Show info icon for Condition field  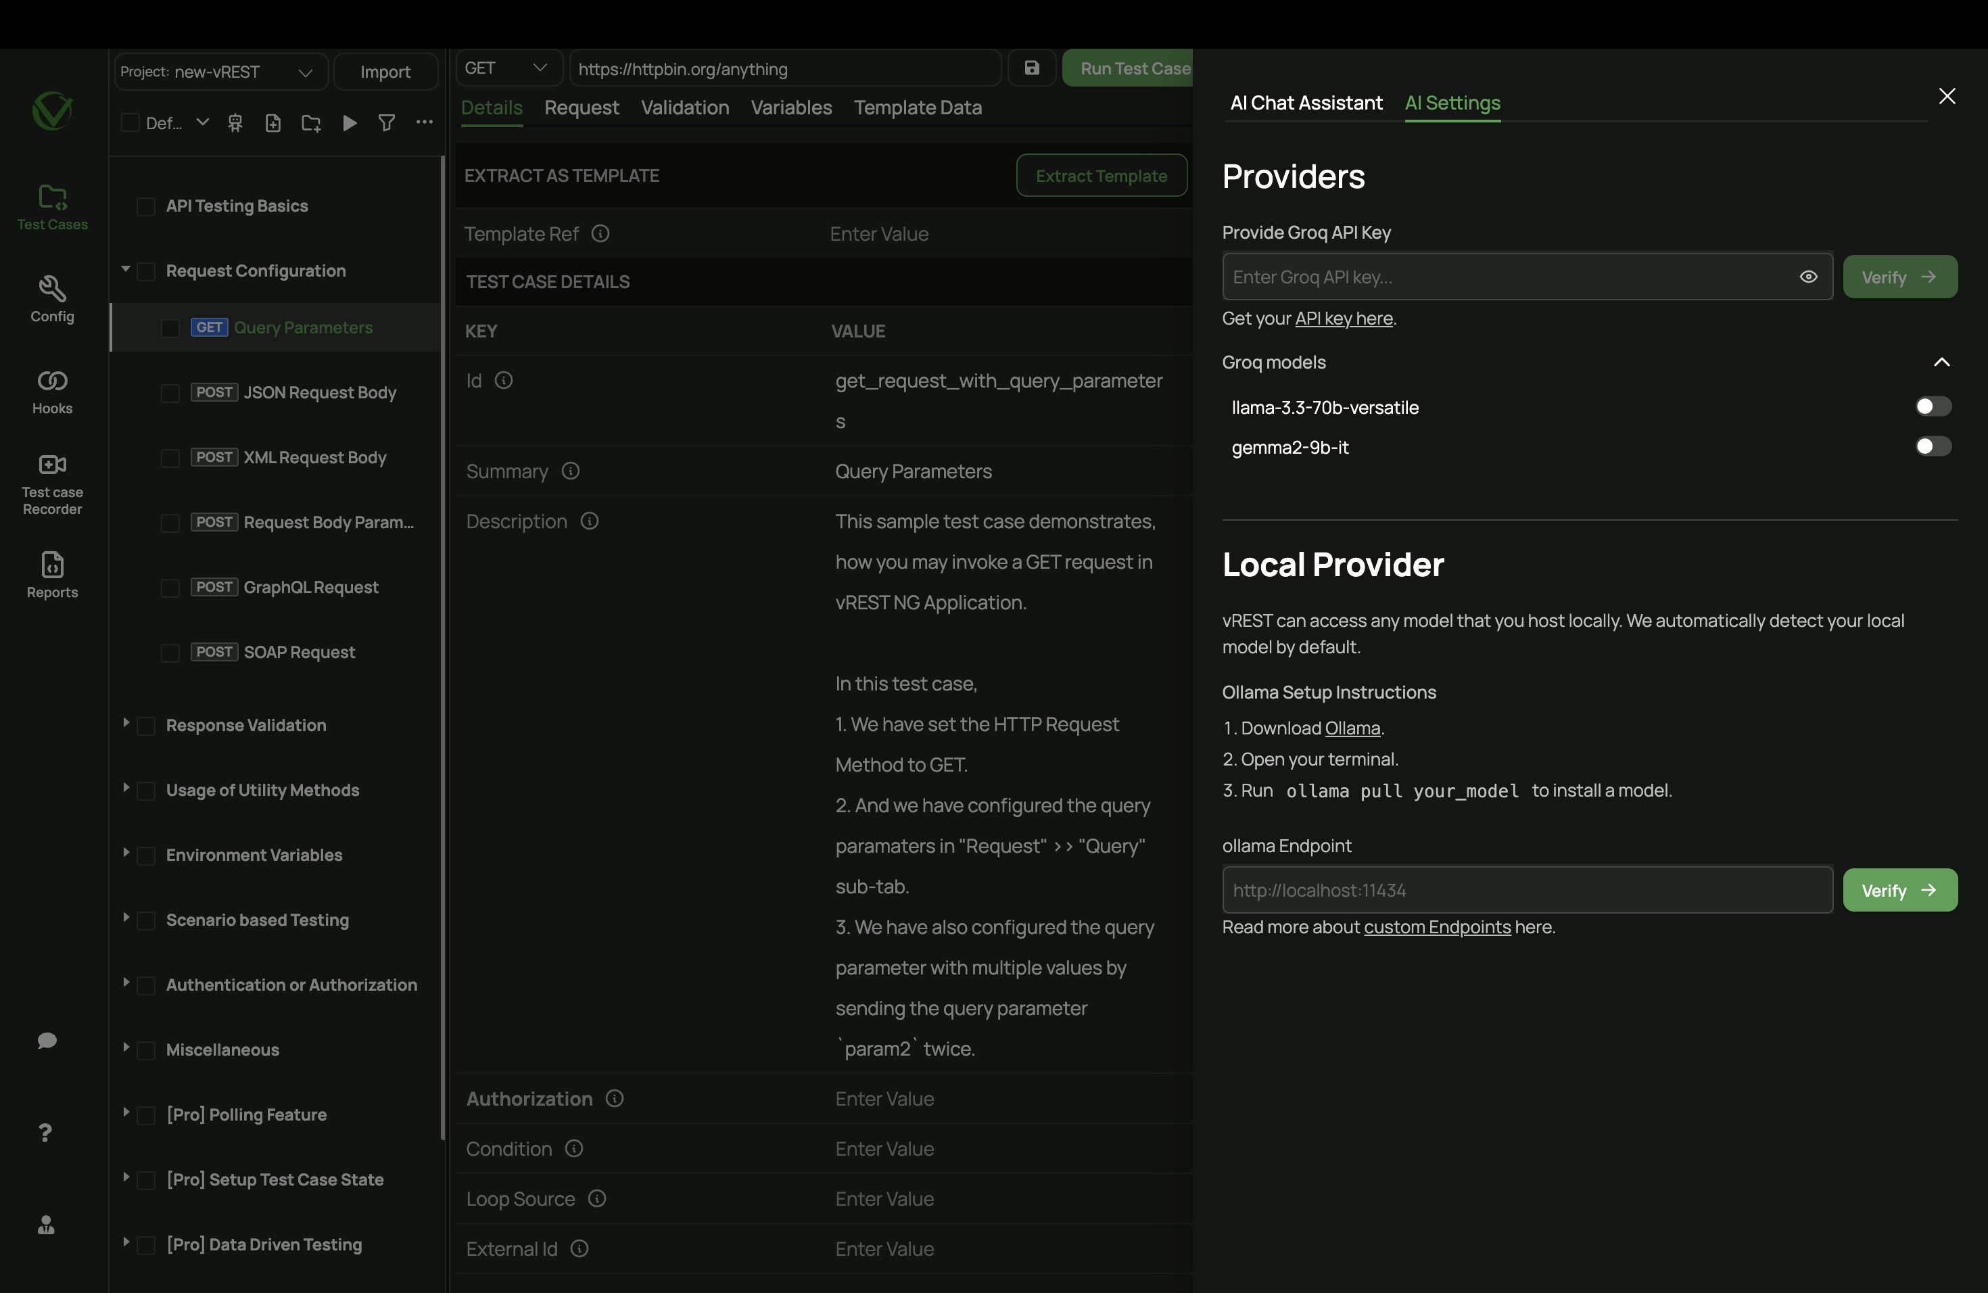pos(574,1148)
